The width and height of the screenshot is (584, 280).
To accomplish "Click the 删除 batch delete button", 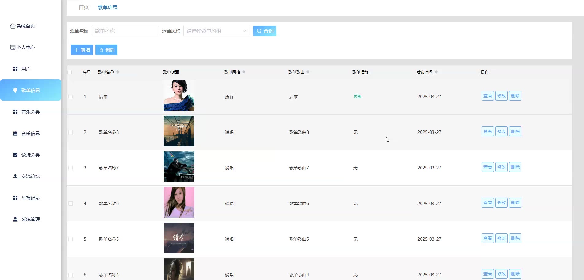I will 106,50.
